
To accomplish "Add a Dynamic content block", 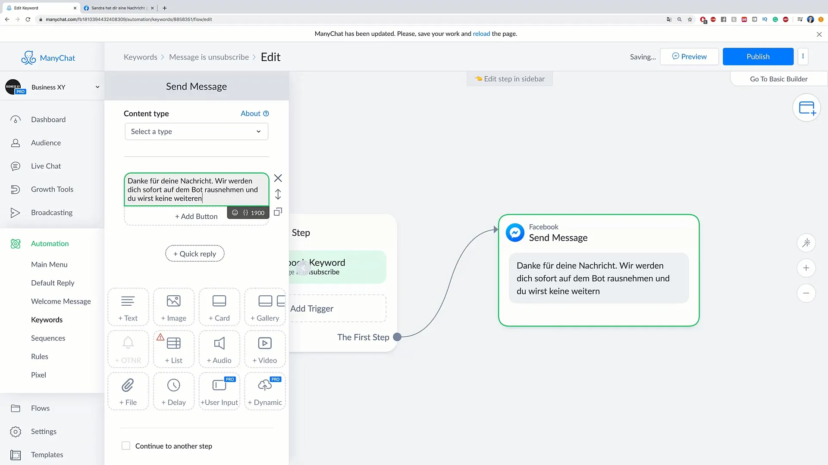I will point(265,391).
